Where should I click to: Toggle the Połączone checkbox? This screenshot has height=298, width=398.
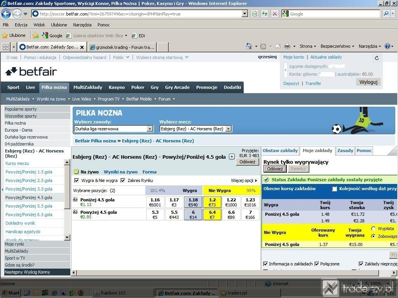click(317, 264)
